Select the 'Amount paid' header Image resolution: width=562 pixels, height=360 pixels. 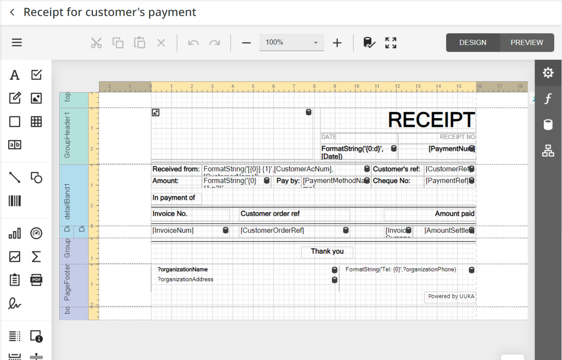coord(430,214)
